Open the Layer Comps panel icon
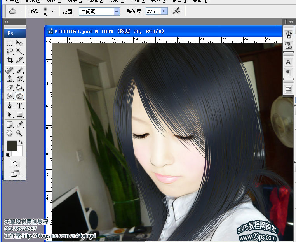 (x=288, y=89)
